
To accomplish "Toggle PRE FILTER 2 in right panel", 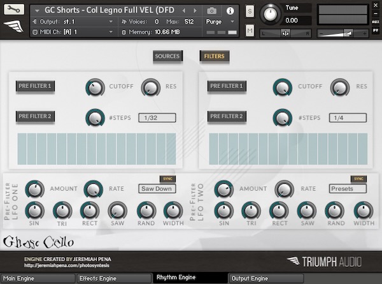I will [227, 116].
